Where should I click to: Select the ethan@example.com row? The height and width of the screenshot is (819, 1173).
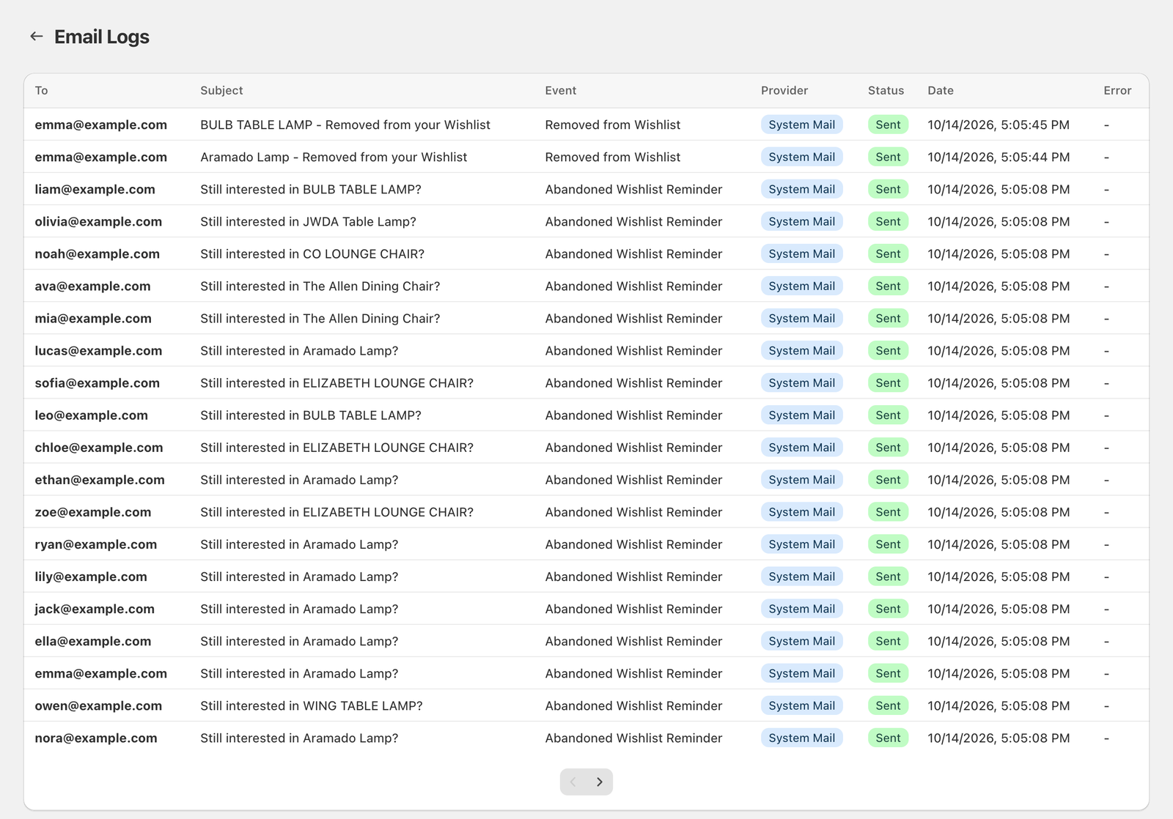tap(586, 479)
